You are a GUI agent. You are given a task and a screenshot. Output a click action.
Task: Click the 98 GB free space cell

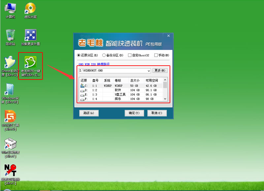tap(150, 99)
